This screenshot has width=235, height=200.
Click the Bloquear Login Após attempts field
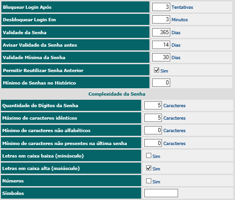pyautogui.click(x=161, y=7)
